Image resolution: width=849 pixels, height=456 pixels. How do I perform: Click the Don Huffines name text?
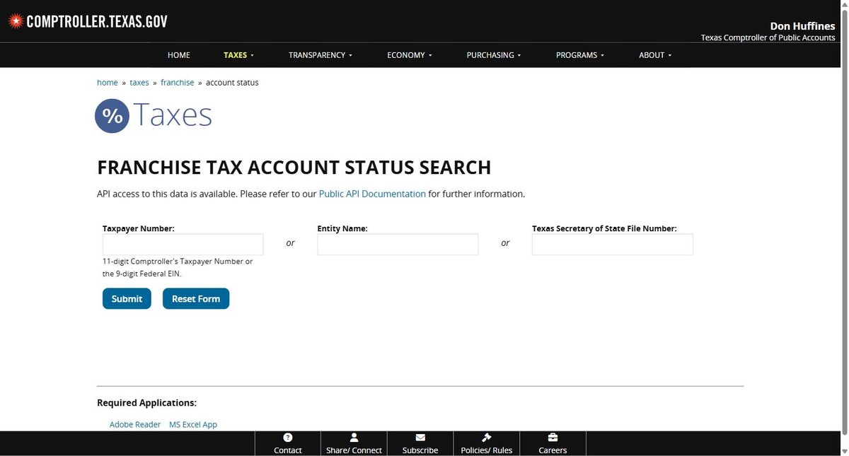(803, 26)
